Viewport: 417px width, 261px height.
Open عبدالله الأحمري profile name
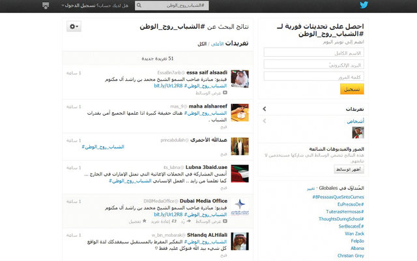click(208, 140)
